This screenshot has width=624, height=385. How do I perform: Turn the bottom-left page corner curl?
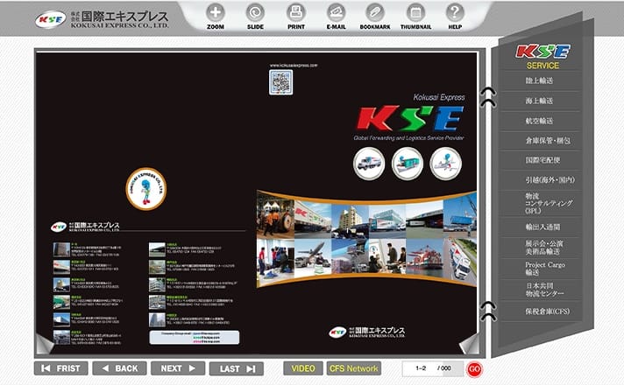click(x=45, y=344)
